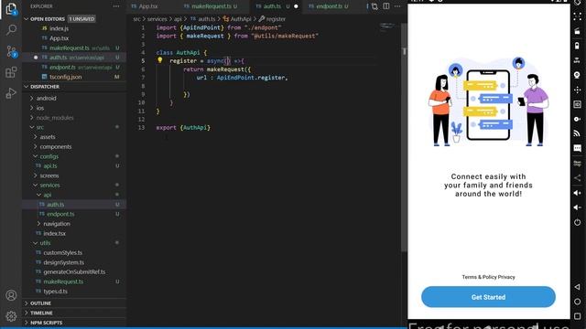586x329 pixels.
Task: Open the Explorer more actions ellipsis
Action: pos(116,6)
